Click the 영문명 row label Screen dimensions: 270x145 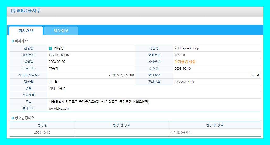[x=154, y=48]
